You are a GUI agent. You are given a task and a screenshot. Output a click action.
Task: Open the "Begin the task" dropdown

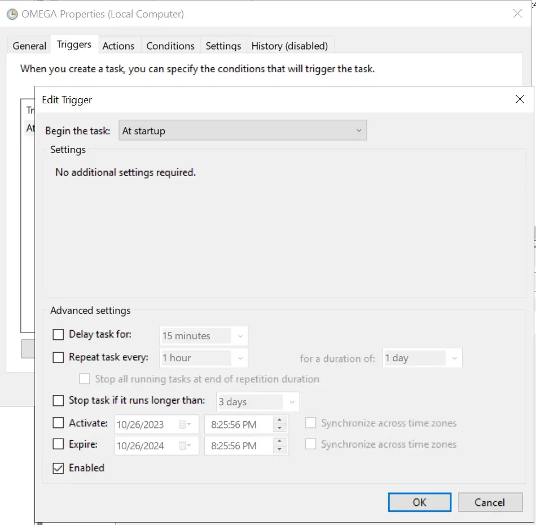coord(359,130)
